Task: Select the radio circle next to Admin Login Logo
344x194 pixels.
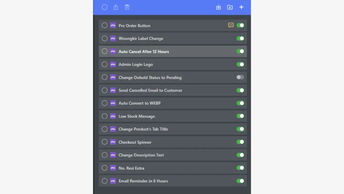Action: (x=105, y=64)
